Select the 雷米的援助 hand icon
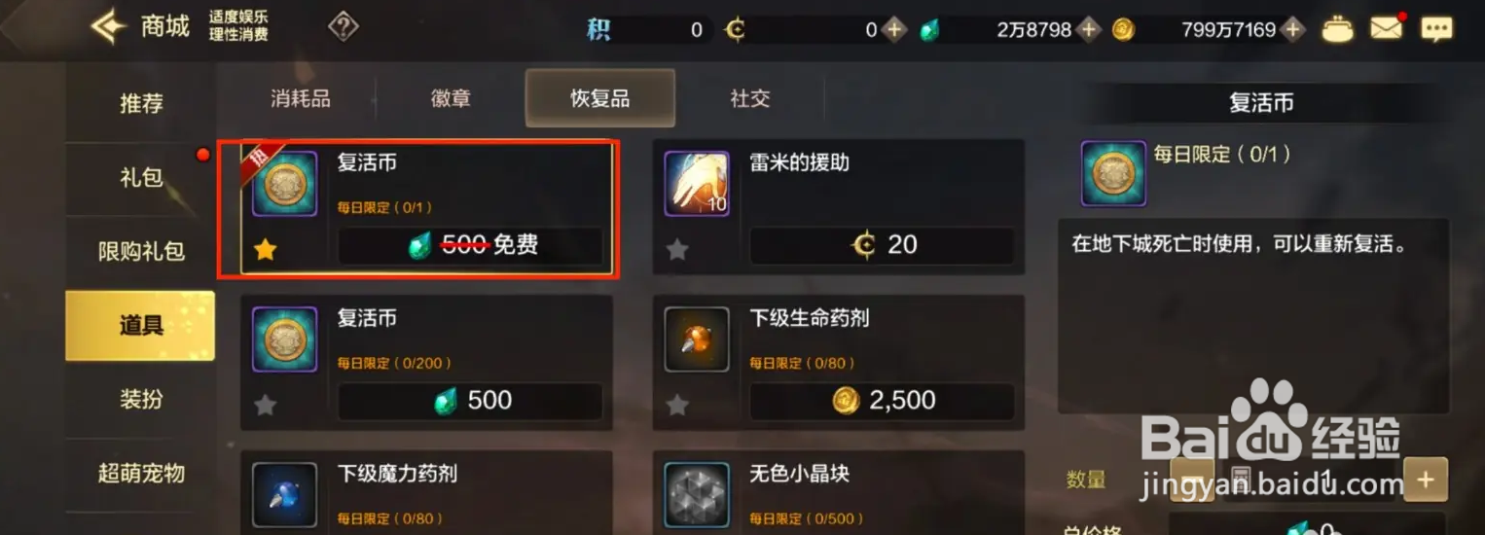 click(697, 183)
